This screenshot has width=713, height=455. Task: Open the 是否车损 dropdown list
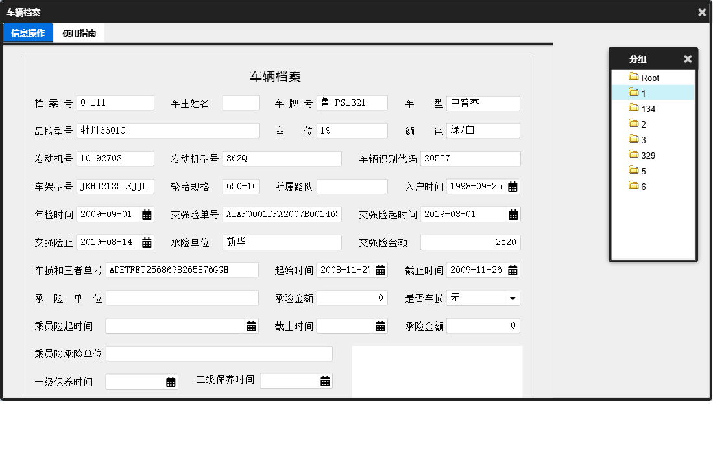click(x=513, y=297)
